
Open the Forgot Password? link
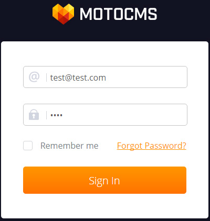[152, 146]
